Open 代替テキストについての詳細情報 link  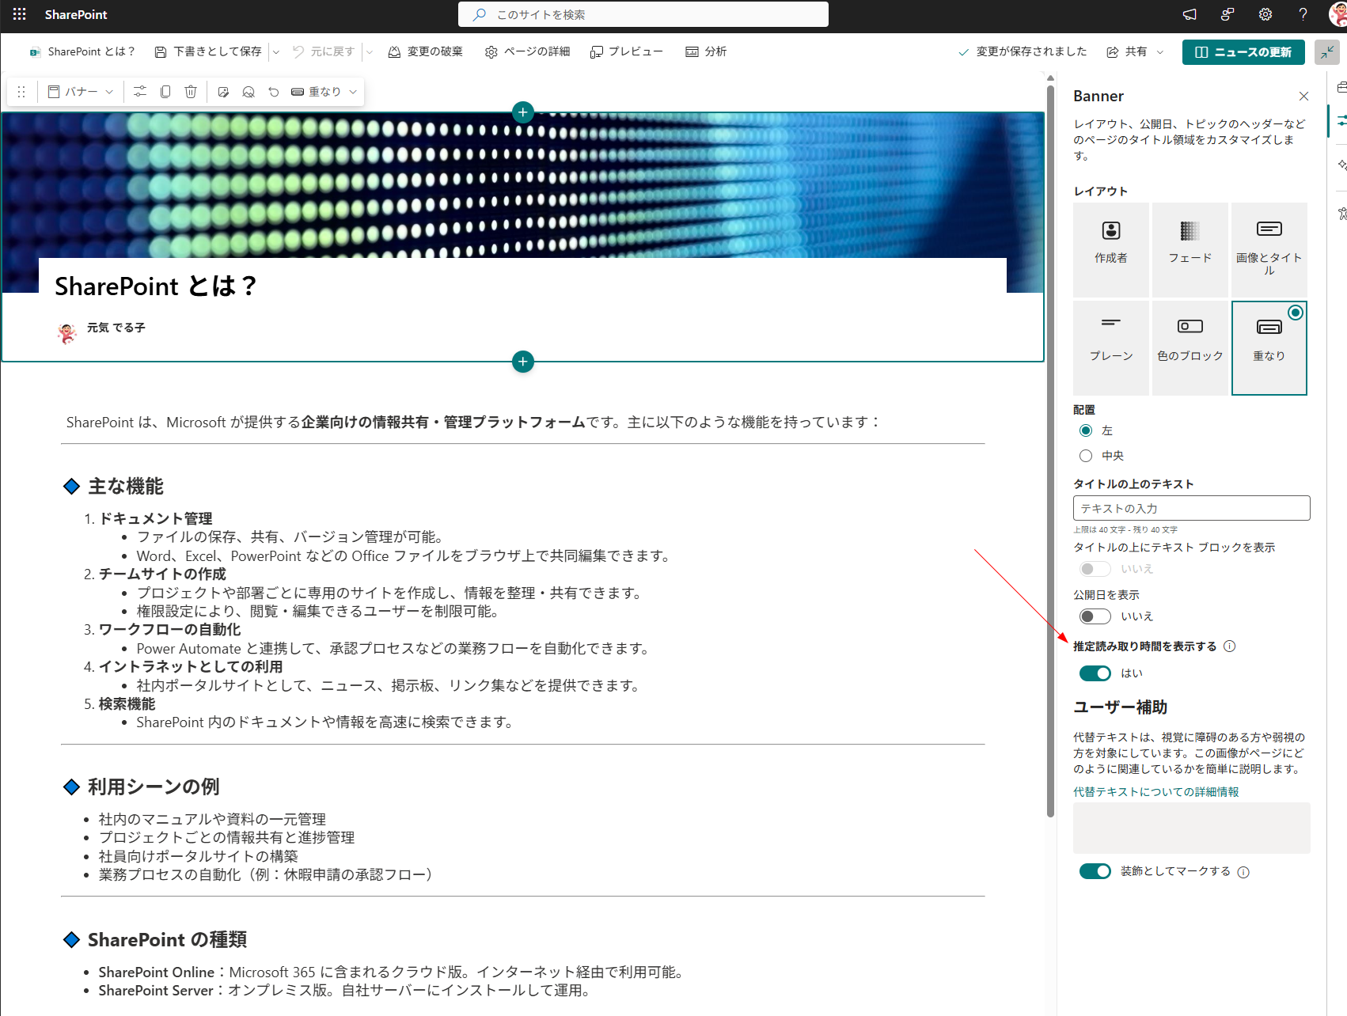click(x=1156, y=792)
